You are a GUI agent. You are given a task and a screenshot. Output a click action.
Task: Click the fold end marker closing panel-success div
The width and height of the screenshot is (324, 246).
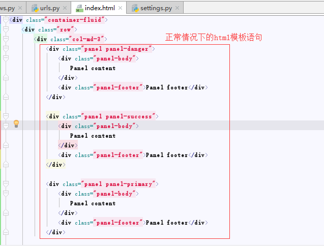click(x=6, y=164)
